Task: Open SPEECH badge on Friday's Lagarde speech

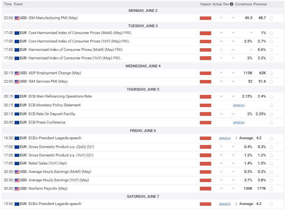Action: [x=225, y=138]
